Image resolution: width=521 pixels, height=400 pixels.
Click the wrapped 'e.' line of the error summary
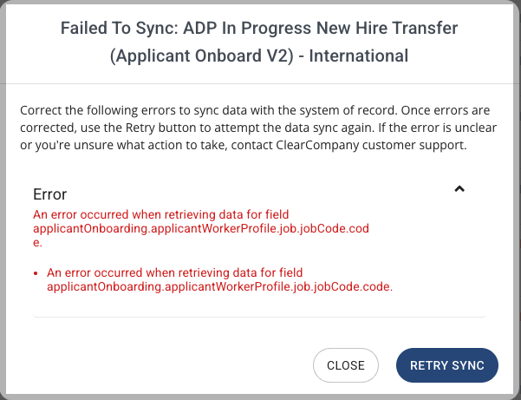click(37, 243)
